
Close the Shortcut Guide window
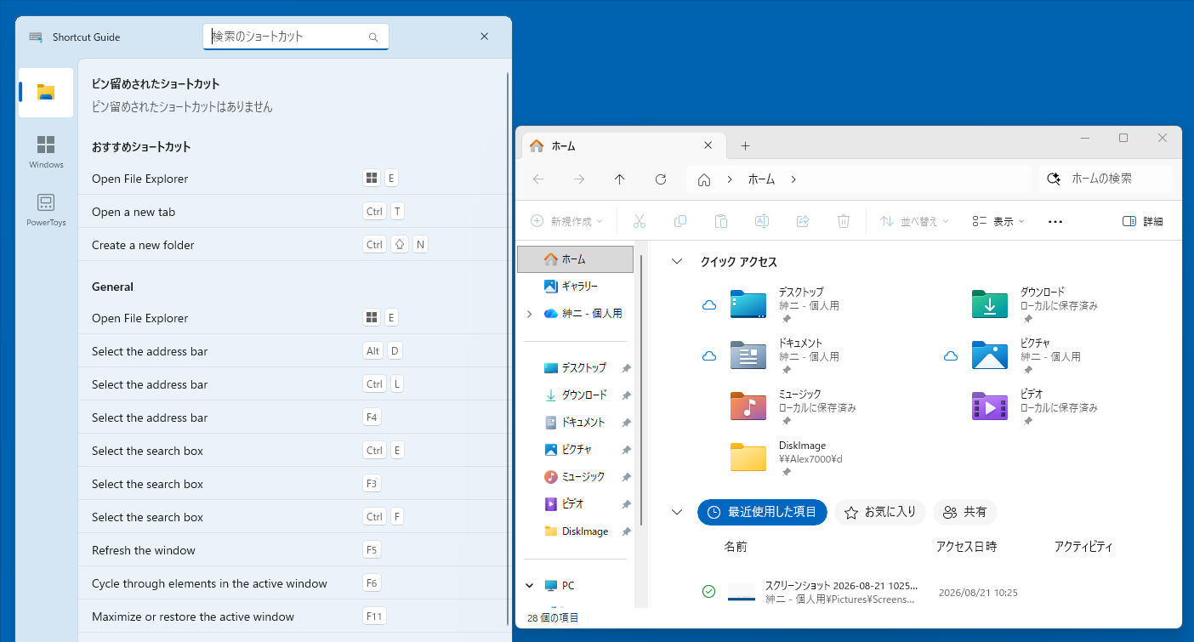coord(485,37)
